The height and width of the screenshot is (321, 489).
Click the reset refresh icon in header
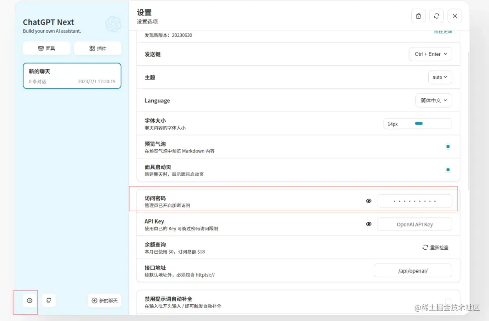[436, 16]
